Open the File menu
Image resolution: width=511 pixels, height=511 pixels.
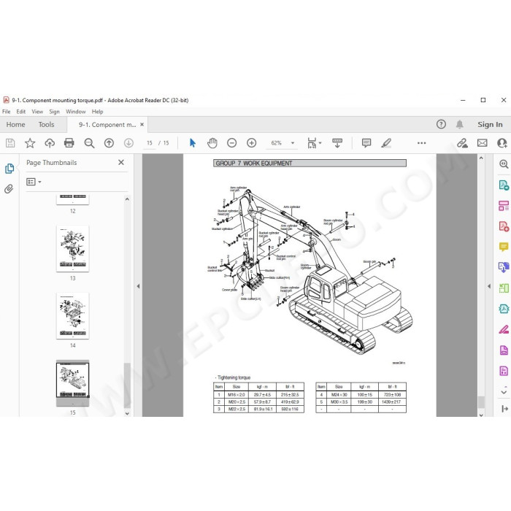tap(6, 112)
